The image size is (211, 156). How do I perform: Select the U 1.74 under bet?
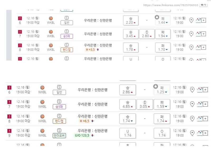pyautogui.click(x=128, y=133)
